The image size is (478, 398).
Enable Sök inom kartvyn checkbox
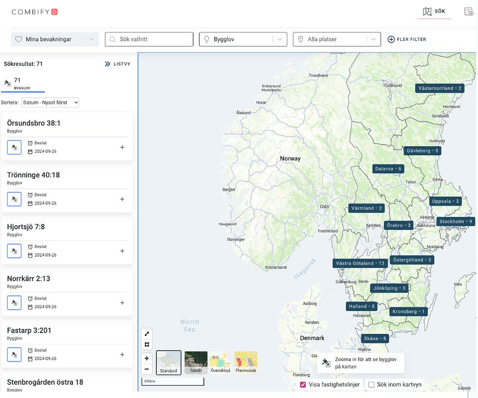(371, 385)
